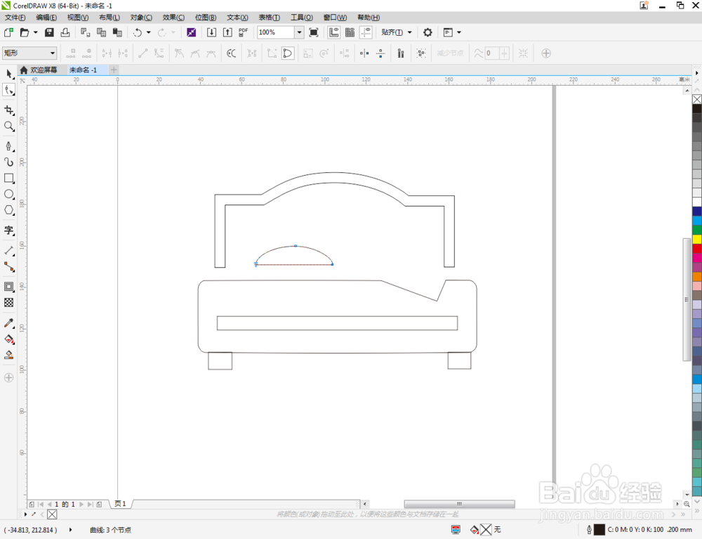The width and height of the screenshot is (702, 539).
Task: Select the Smart Fill tool
Action: [x=9, y=355]
